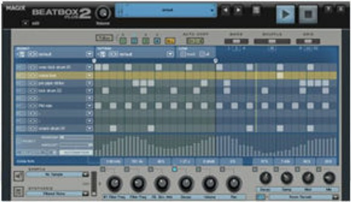Adjust the Shuffle slider
Screen dimensions: 351x202
[x=272, y=41]
